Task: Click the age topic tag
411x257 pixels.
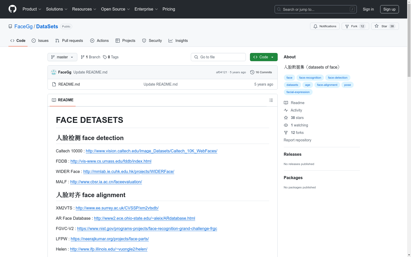Action: tap(307, 85)
